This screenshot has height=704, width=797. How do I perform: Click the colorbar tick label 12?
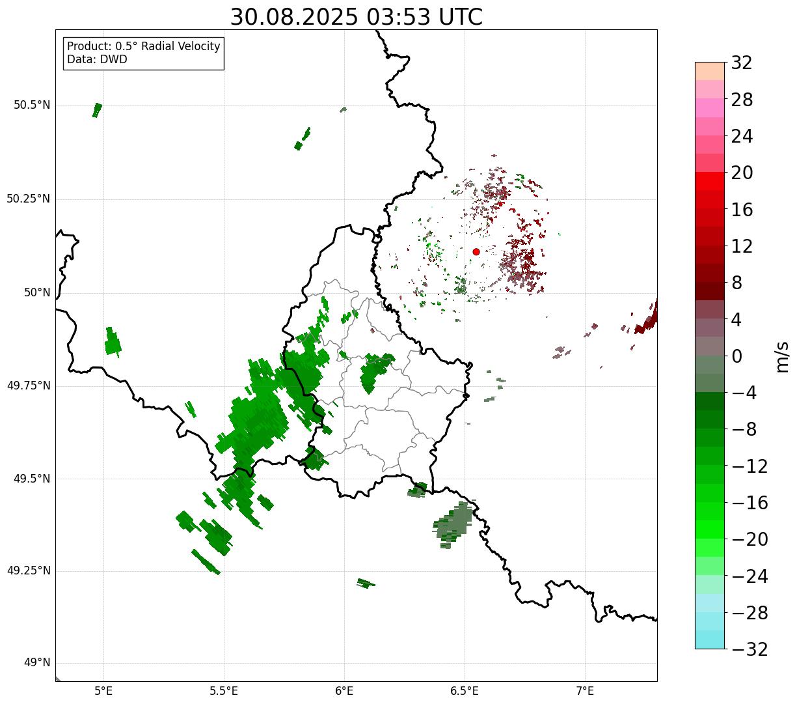(x=742, y=246)
